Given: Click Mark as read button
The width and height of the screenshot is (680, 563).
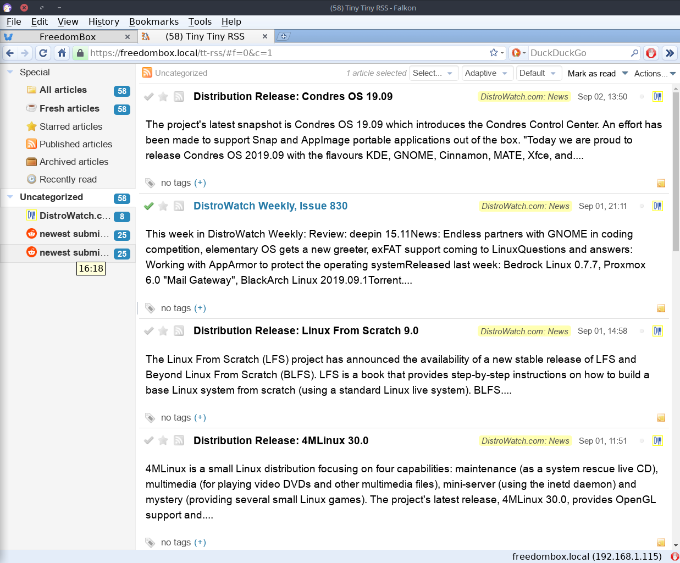Looking at the screenshot, I should (591, 73).
